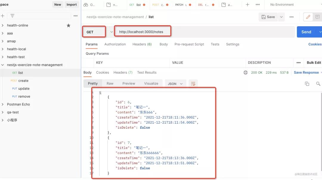Open the Authorization tab
322x180 pixels.
pos(115,44)
